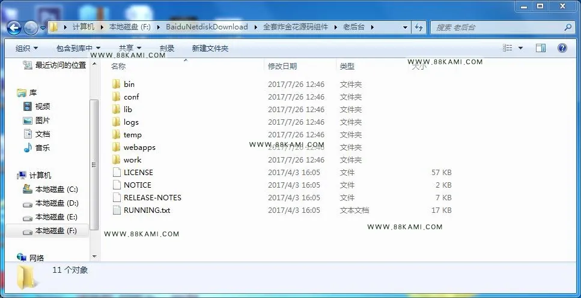Click the Back navigation arrow

point(14,28)
